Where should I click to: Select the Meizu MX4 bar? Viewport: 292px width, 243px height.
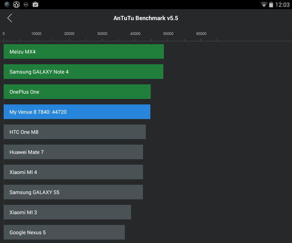pyautogui.click(x=84, y=51)
